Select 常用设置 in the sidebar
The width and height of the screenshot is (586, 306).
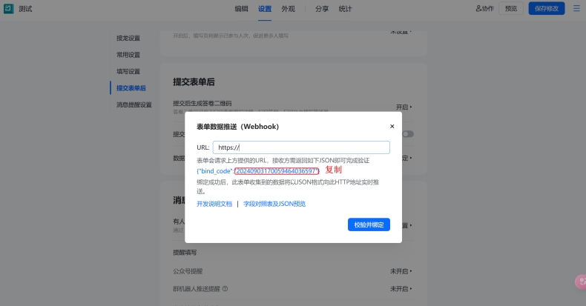(128, 55)
